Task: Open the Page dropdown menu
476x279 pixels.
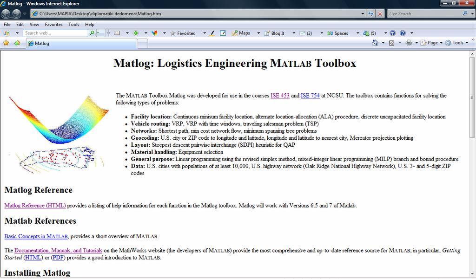Action: tap(432, 43)
